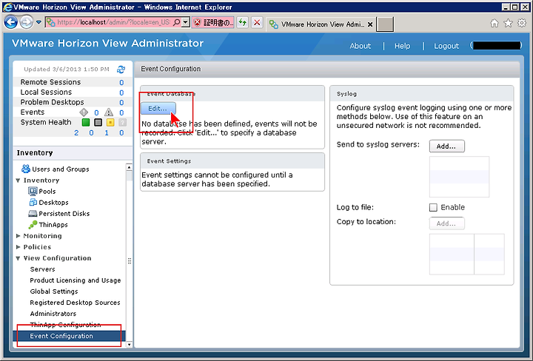Click the dashboard refresh icon beside Updated
533x361 pixels.
[x=121, y=70]
